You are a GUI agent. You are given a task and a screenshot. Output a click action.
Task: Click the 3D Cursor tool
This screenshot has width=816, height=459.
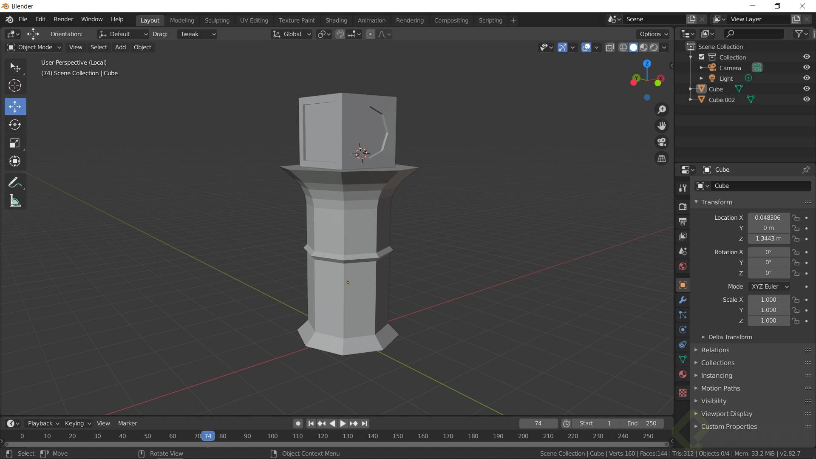15,85
